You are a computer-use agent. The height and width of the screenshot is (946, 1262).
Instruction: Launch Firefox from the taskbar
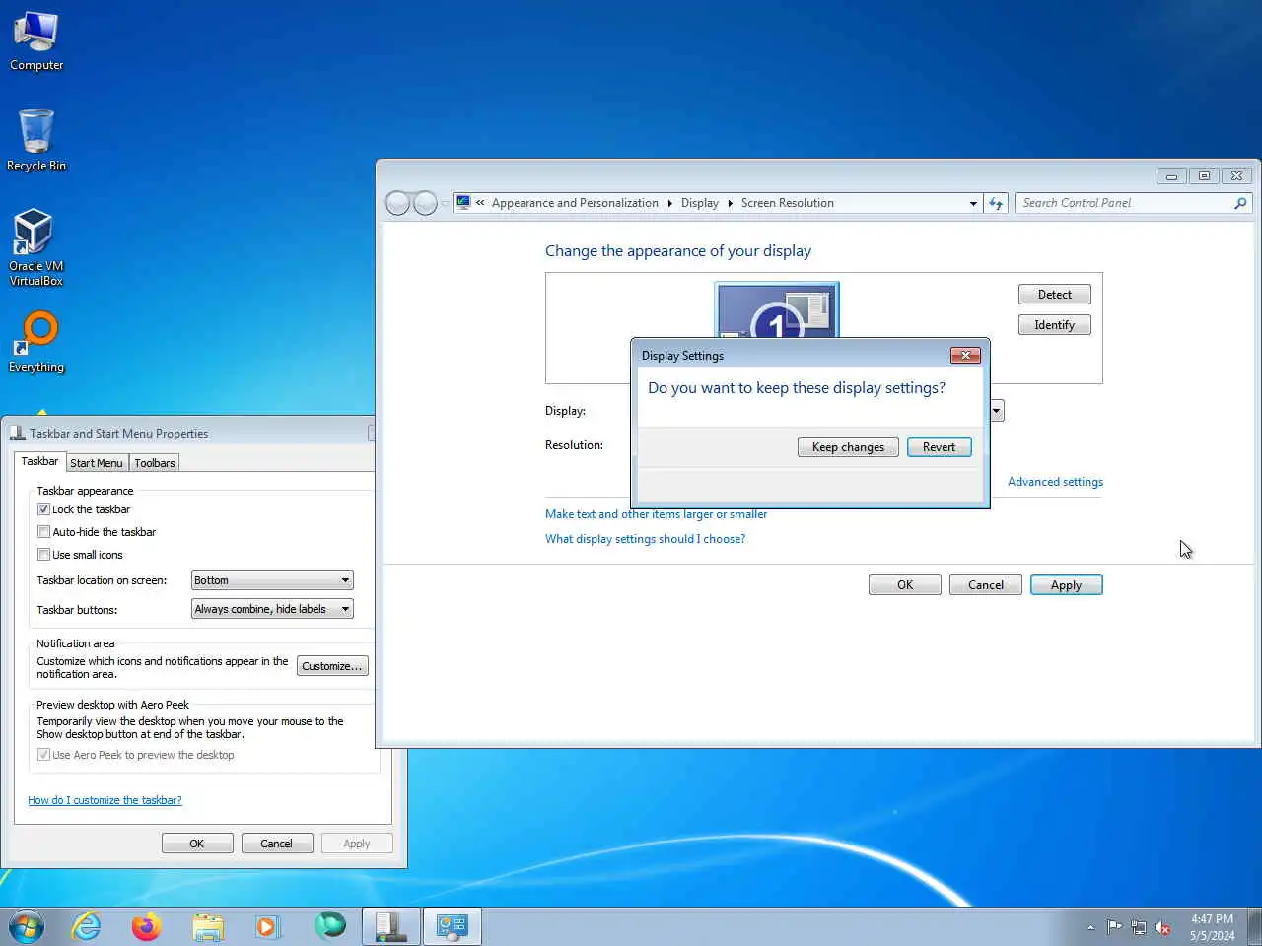pos(147,926)
